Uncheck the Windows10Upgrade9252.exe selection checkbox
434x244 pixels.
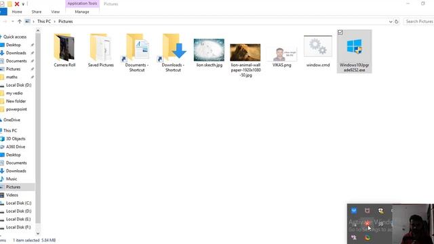click(340, 33)
